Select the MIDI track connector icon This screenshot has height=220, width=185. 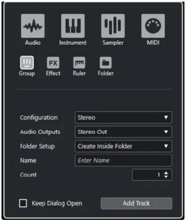[153, 26]
